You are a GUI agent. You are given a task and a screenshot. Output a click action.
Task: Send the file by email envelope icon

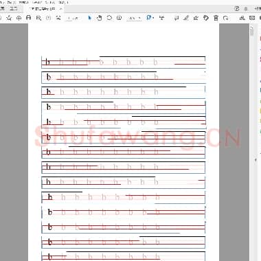(252, 18)
